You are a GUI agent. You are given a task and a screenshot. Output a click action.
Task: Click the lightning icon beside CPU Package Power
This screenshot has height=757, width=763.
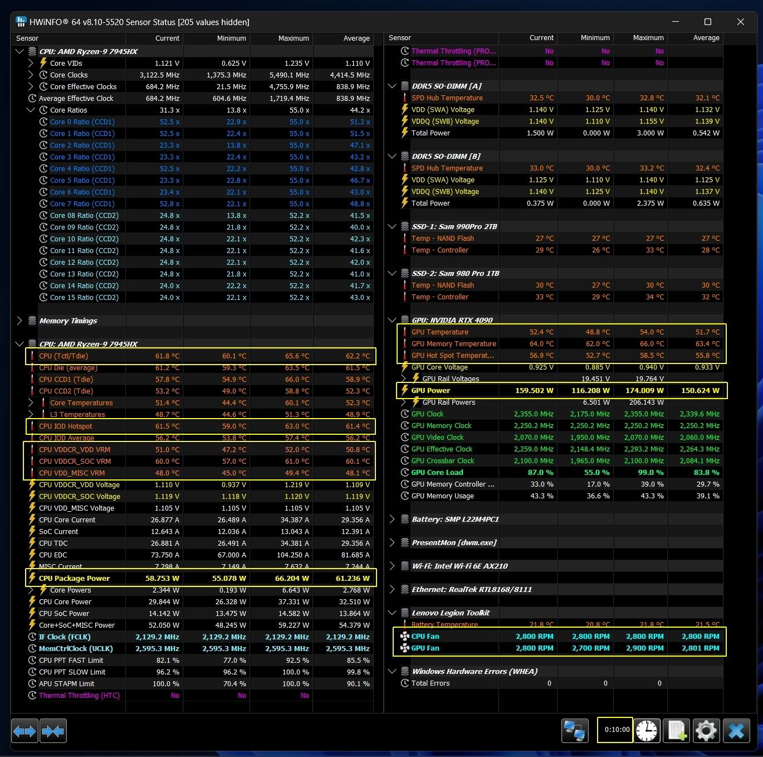[x=32, y=578]
